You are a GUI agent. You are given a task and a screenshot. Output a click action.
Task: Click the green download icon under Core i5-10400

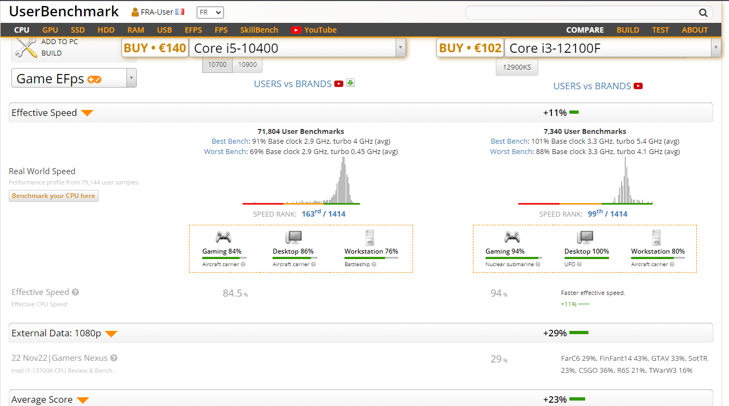tap(350, 83)
